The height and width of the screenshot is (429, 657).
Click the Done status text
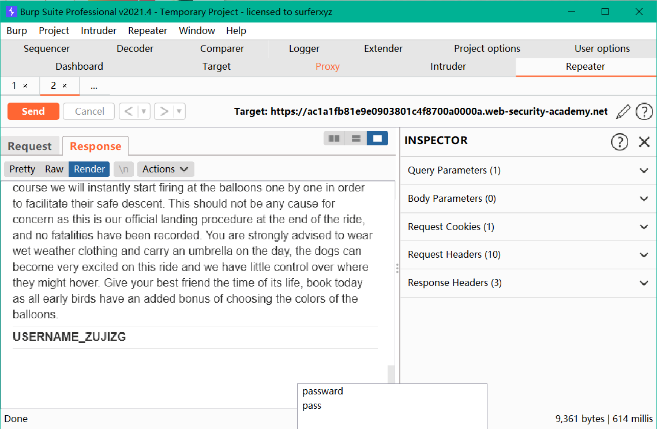click(x=16, y=419)
